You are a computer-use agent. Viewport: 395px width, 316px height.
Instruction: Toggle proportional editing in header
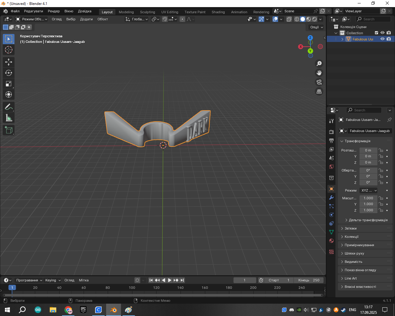(x=182, y=19)
